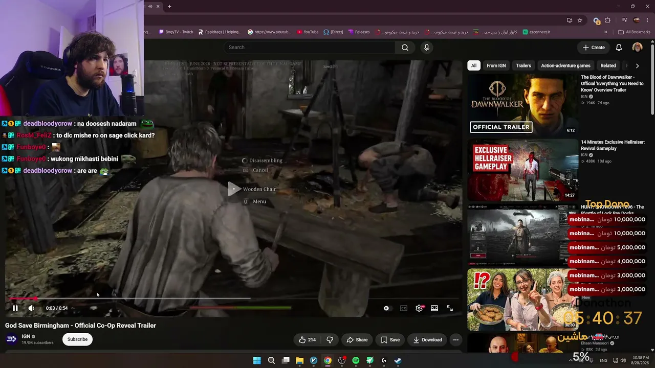Open the IGN channel avatar
Viewport: 655px width, 368px height.
(11, 339)
